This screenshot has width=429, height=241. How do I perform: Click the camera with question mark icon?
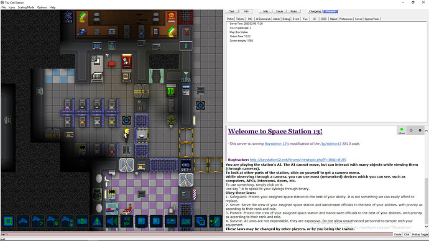click(38, 221)
